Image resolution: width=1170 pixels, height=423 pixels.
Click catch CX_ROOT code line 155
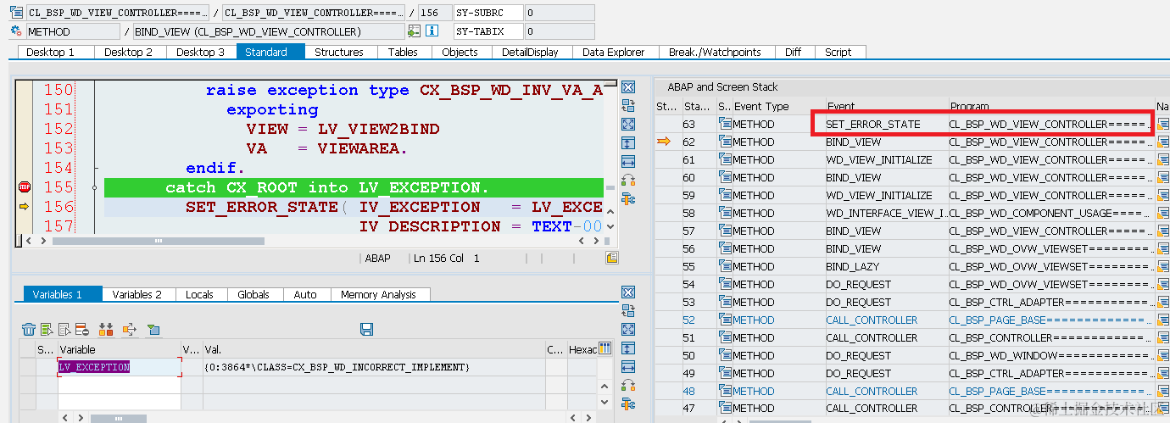[x=354, y=187]
